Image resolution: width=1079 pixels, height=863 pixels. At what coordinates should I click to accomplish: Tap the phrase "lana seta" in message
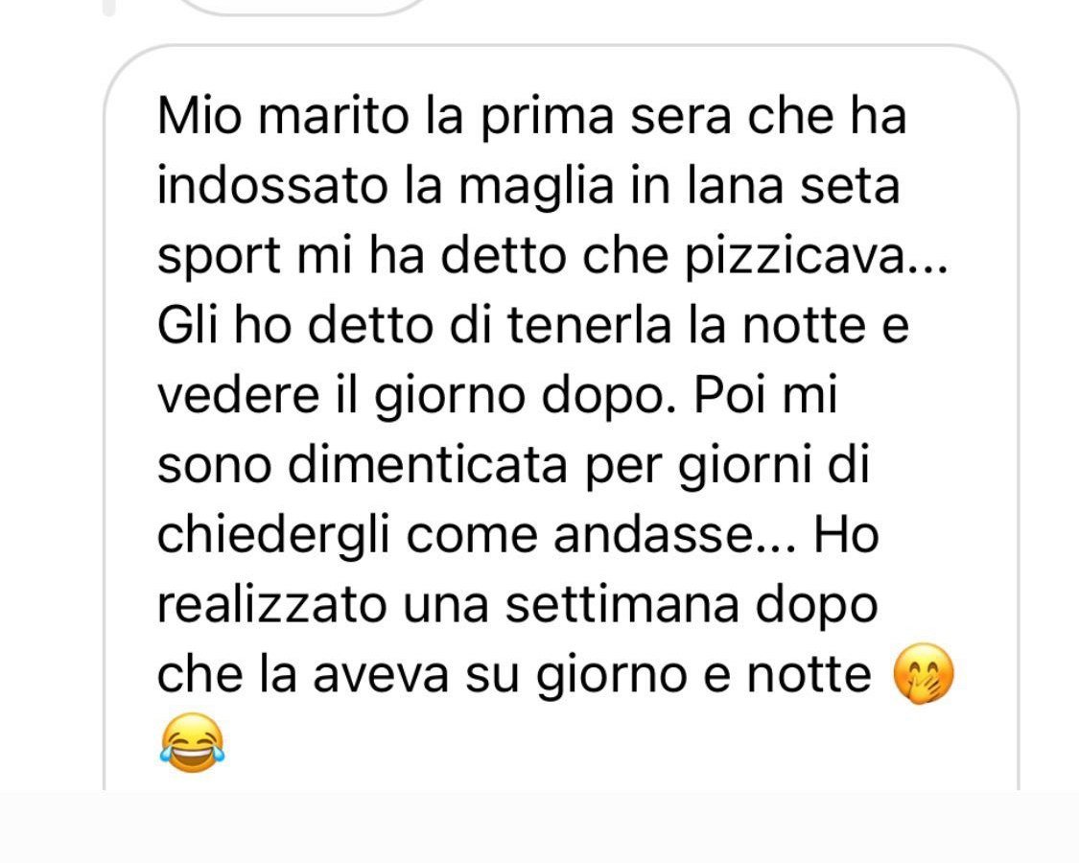[x=793, y=186]
